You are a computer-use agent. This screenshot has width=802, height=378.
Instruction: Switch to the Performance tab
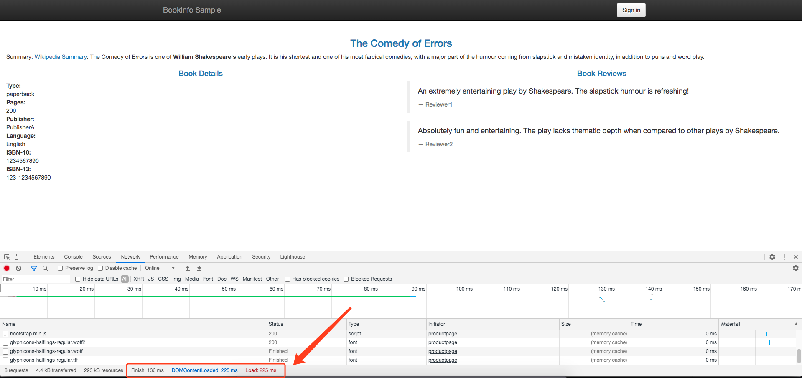[164, 257]
